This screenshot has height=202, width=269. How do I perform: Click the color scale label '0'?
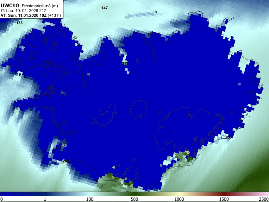[2, 199]
